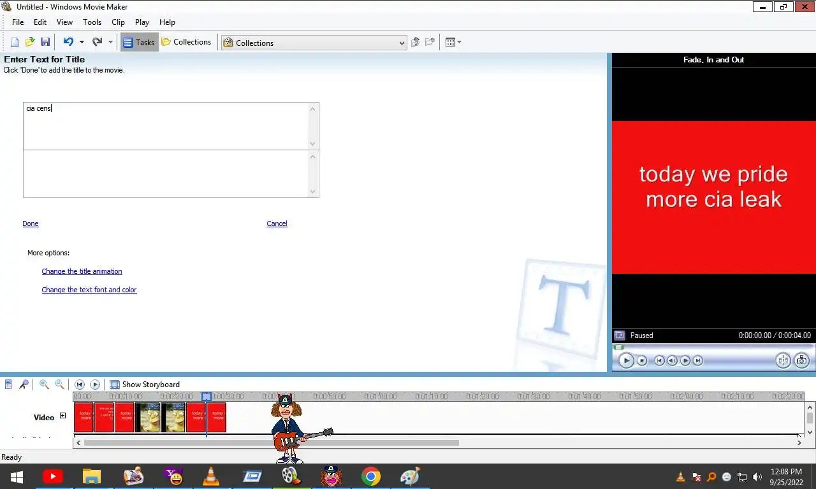The height and width of the screenshot is (489, 816).
Task: Click the Narrate Timeline microphone icon
Action: (24, 384)
